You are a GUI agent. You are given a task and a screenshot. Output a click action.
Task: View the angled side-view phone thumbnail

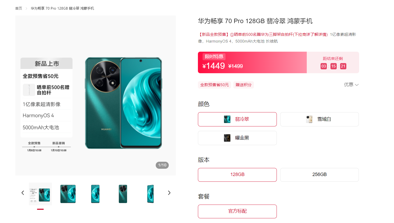(151, 194)
